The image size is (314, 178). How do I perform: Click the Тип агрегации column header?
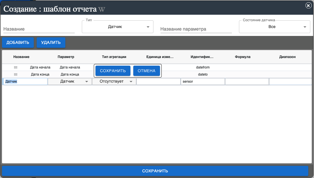pos(114,57)
